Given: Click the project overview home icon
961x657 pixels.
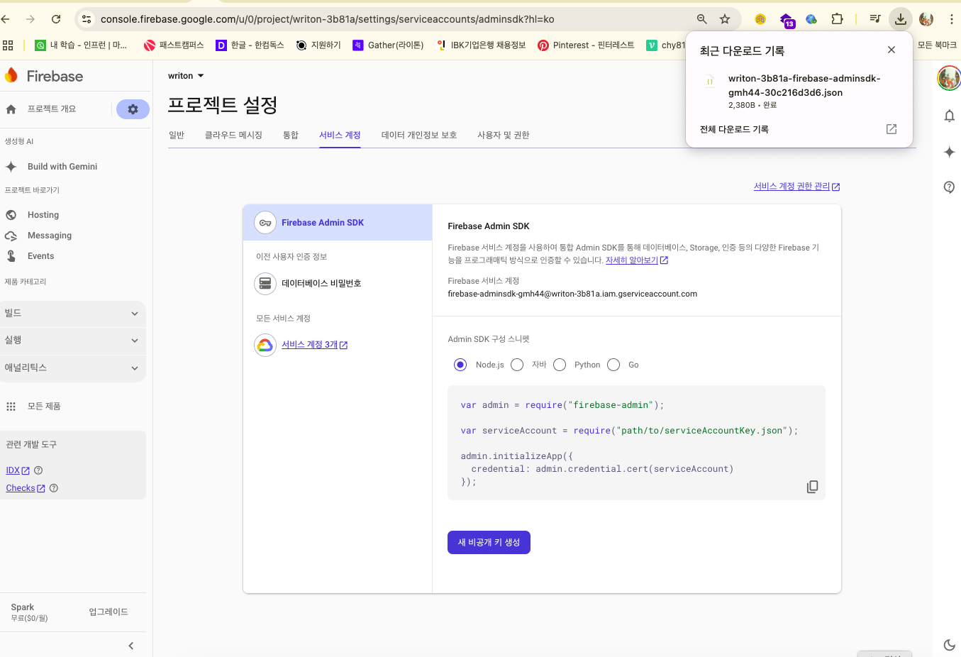Looking at the screenshot, I should click(x=11, y=109).
